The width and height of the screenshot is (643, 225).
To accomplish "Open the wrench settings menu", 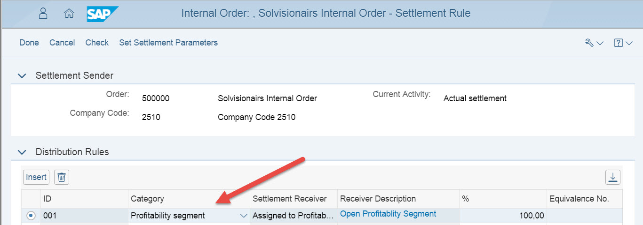I will click(x=594, y=43).
